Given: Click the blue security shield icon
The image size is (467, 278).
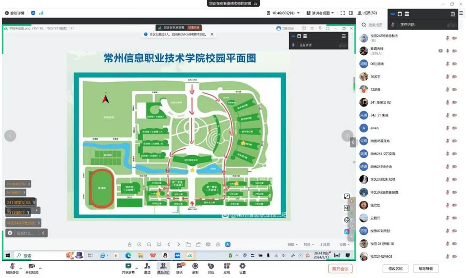Looking at the screenshot, I should click(x=33, y=13).
